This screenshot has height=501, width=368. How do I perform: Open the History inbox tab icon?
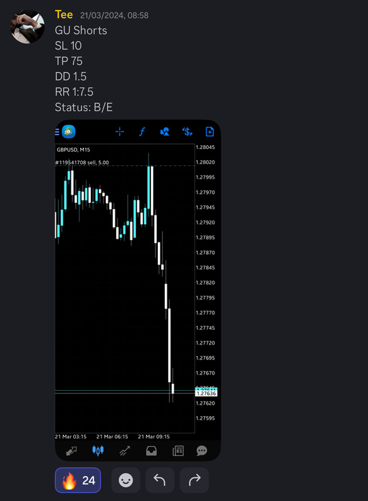point(152,451)
